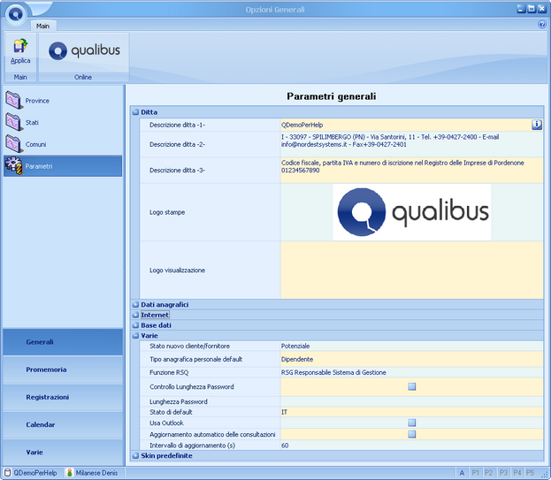The height and width of the screenshot is (480, 551).
Task: Edit the Descrizione ditta -2- address field
Action: pyautogui.click(x=411, y=144)
